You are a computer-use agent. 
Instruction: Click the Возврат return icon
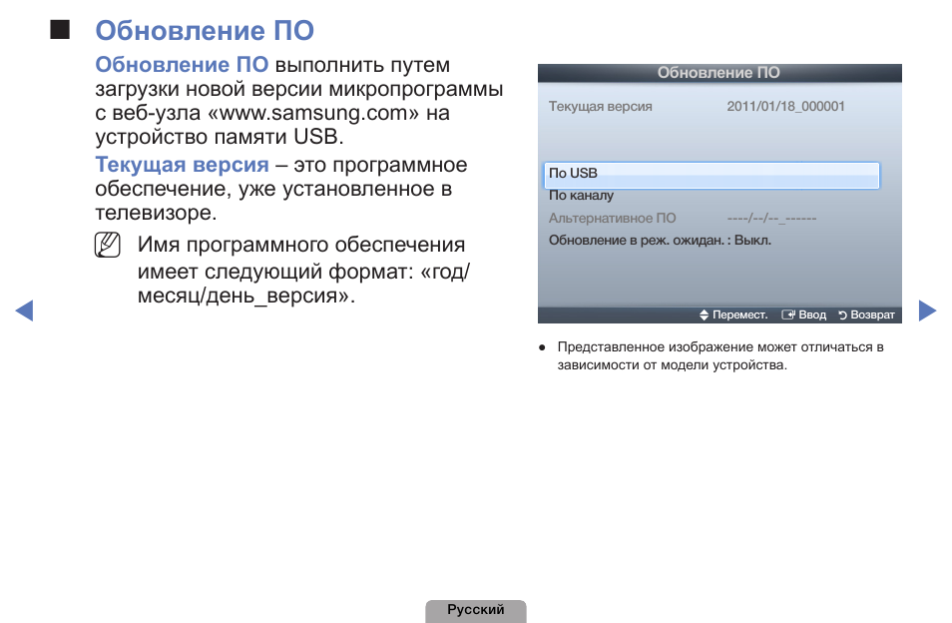[842, 313]
